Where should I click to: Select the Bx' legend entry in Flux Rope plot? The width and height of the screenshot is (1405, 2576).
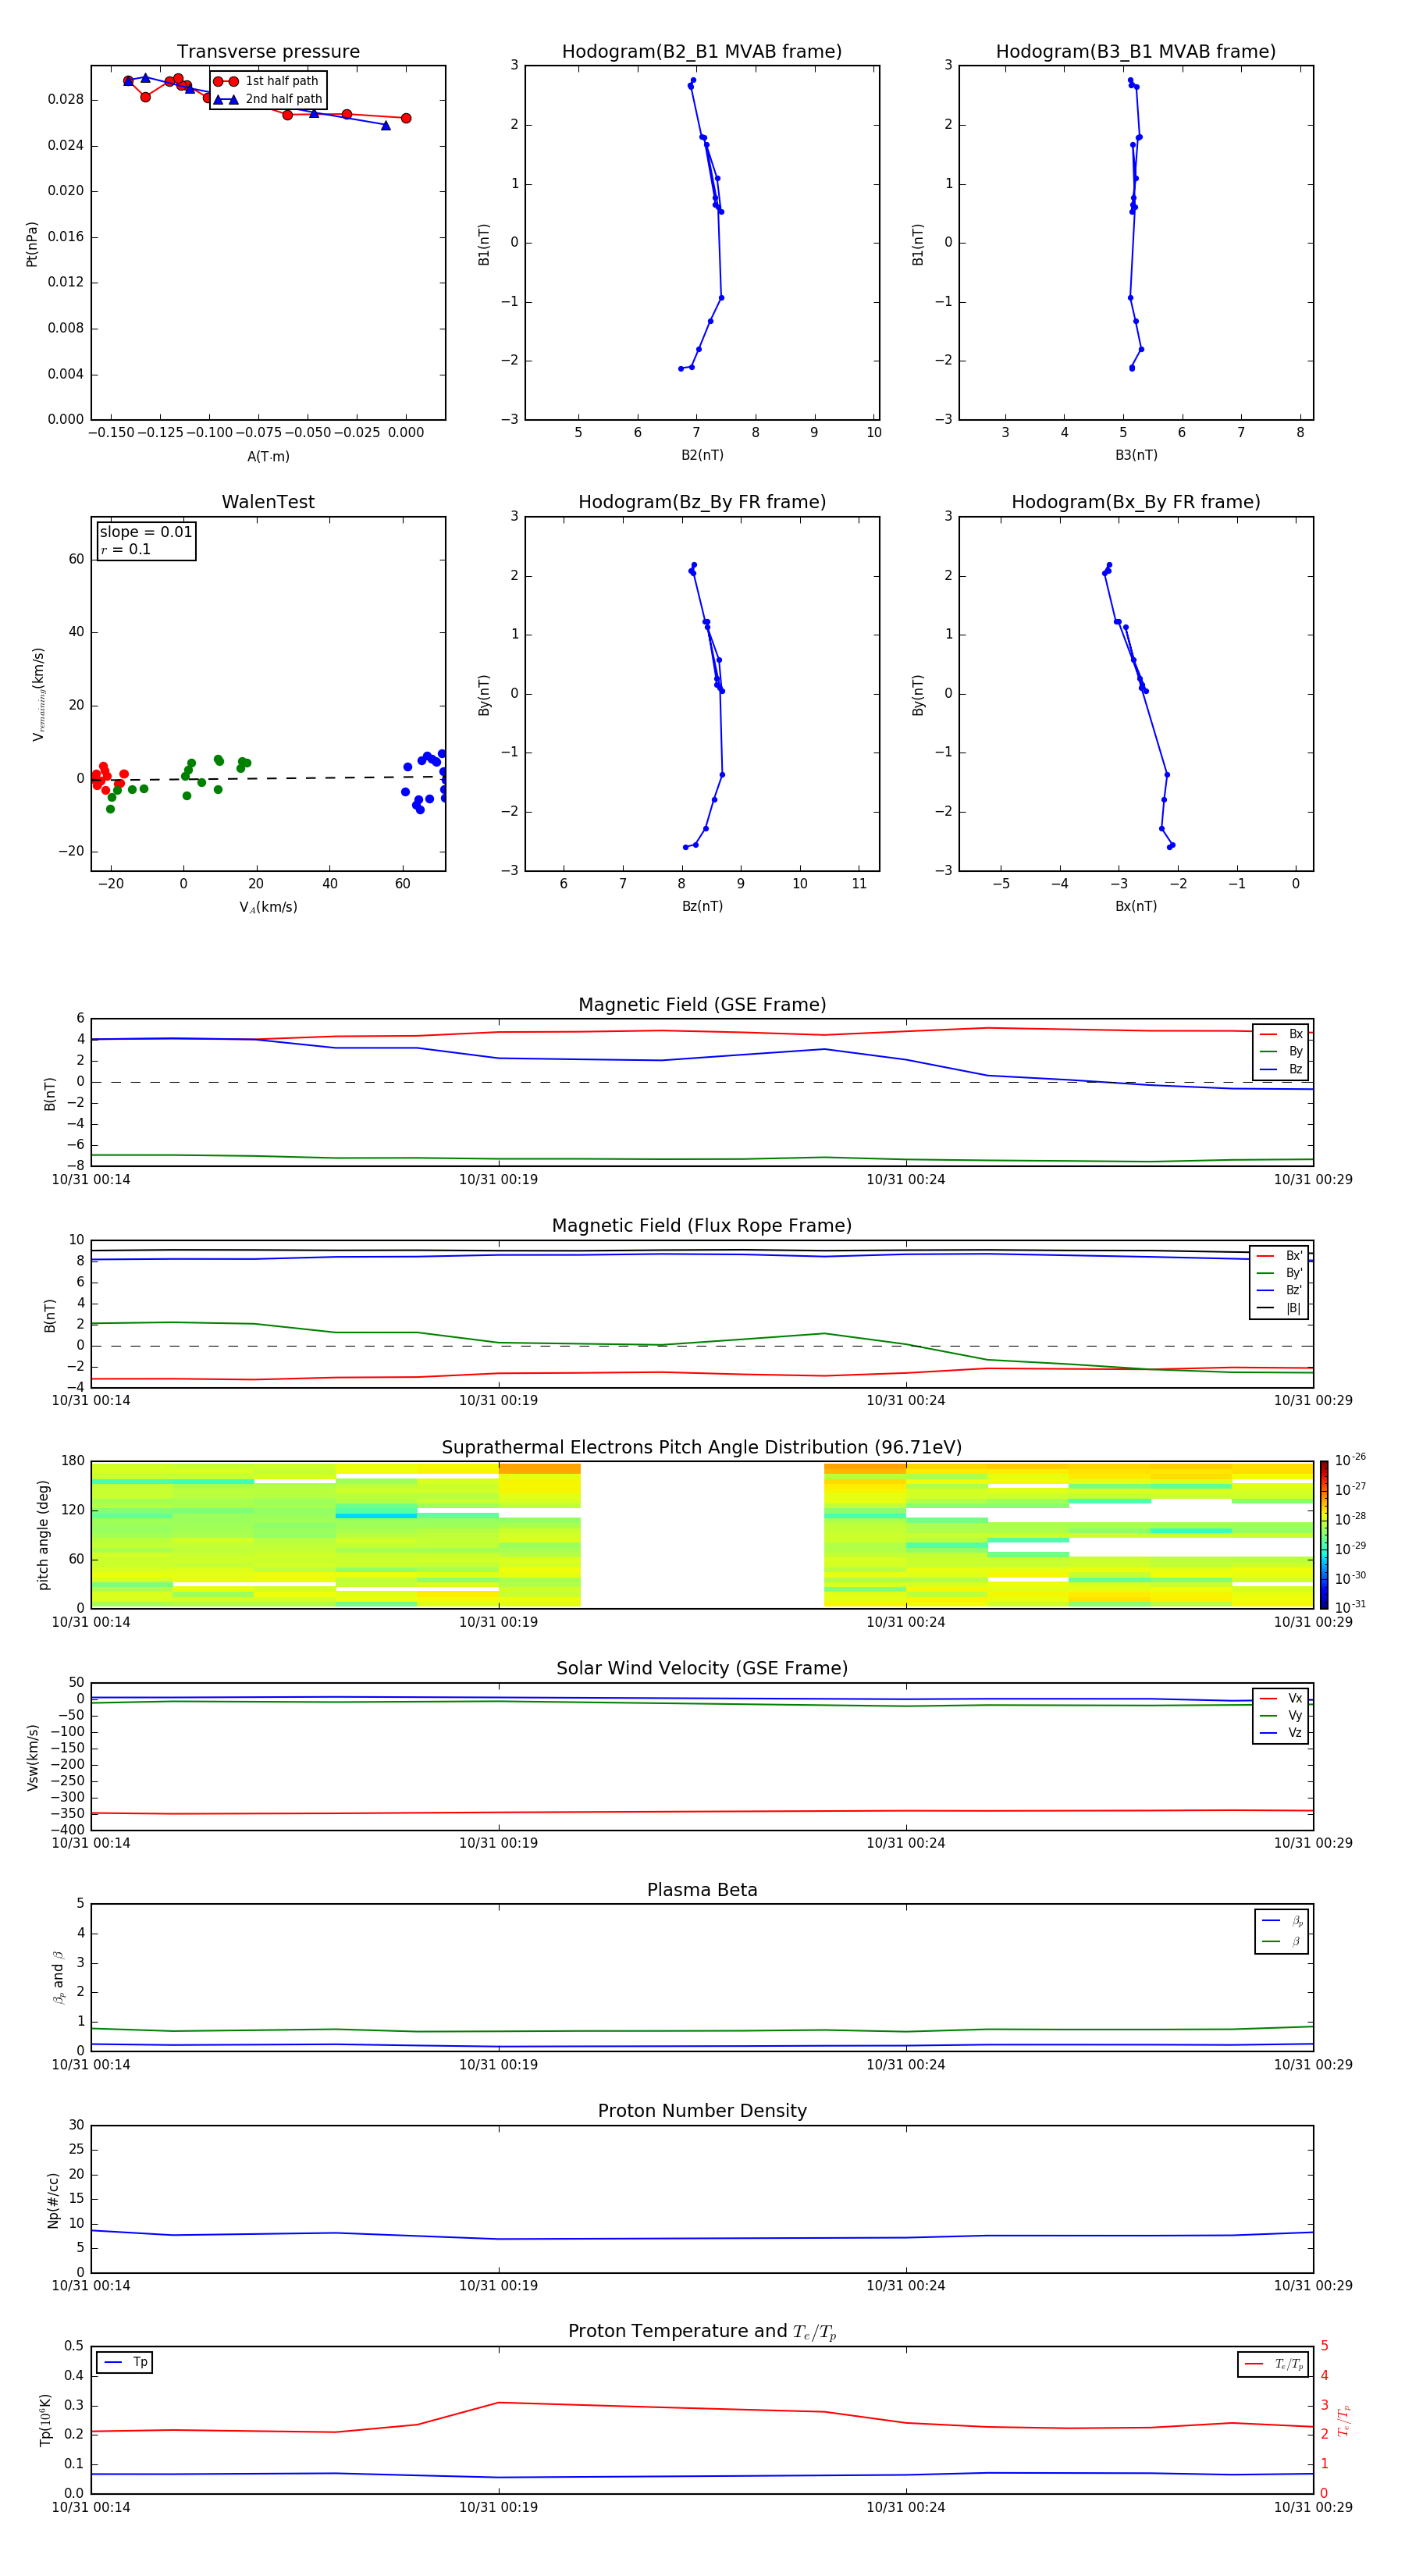pyautogui.click(x=1279, y=1256)
